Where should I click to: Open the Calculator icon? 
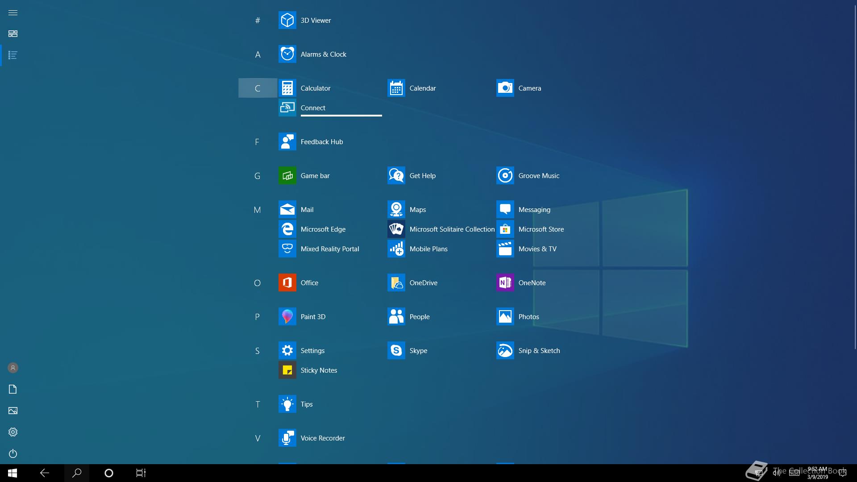point(287,88)
